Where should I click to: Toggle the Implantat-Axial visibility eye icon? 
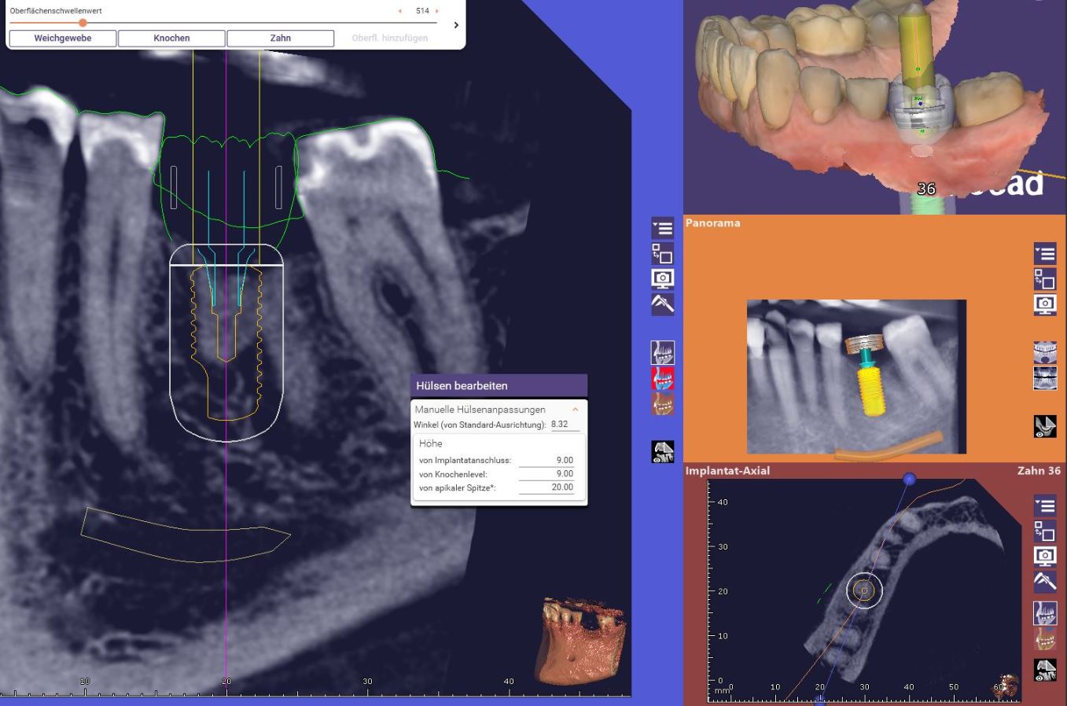click(x=1044, y=670)
